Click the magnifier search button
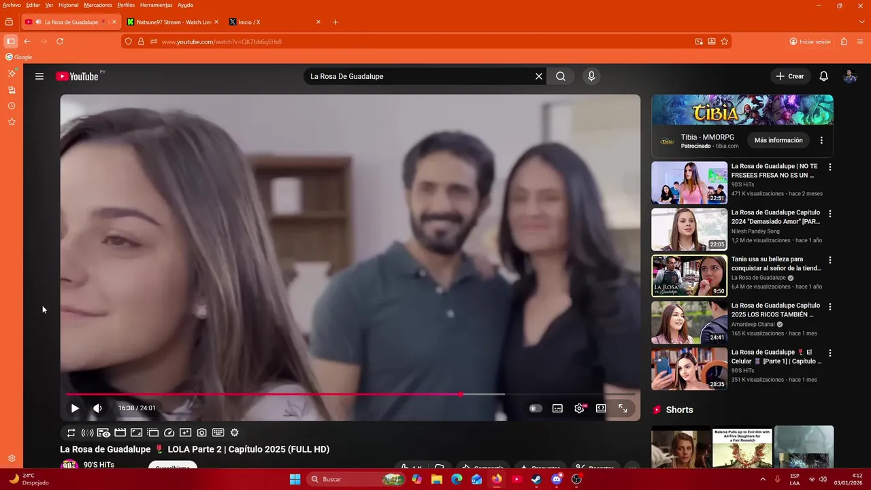 [561, 76]
